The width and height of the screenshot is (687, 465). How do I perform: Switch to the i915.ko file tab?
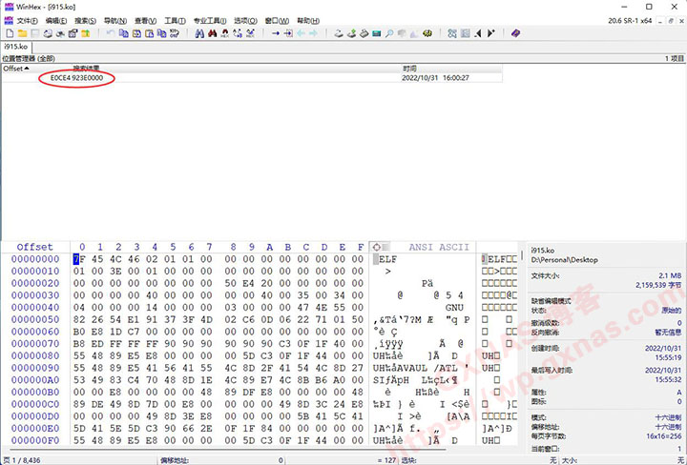coord(15,46)
